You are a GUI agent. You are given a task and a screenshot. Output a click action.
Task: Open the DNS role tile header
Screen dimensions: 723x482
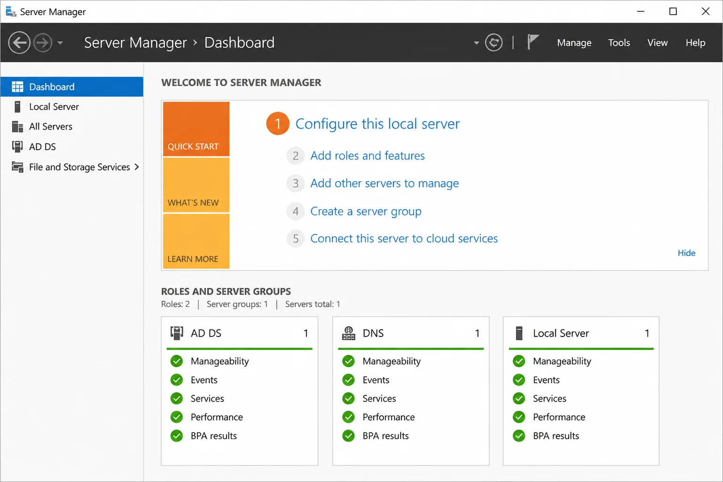[411, 333]
